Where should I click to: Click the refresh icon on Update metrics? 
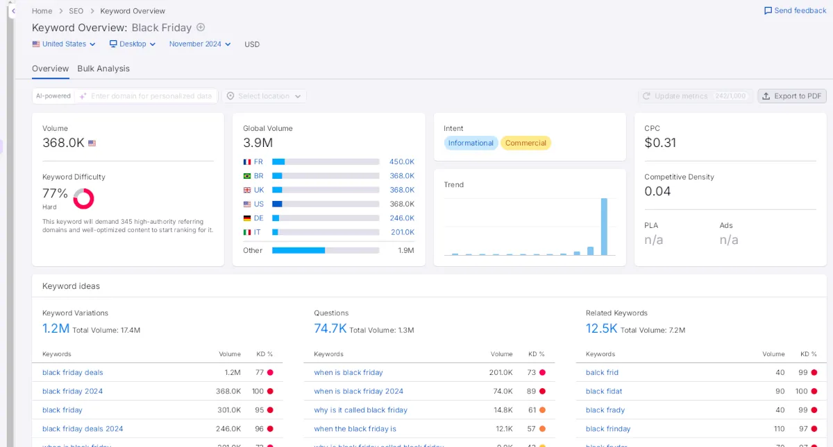pos(647,96)
